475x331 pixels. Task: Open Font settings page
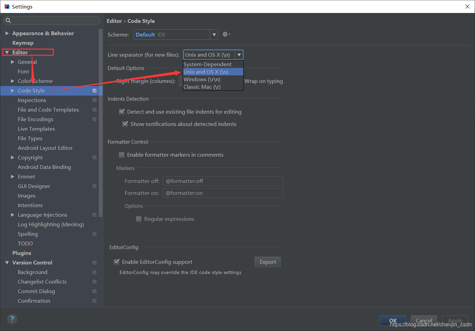click(x=23, y=71)
